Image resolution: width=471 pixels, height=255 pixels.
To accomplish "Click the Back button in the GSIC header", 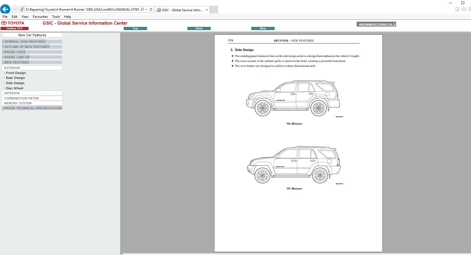I will tap(199, 28).
